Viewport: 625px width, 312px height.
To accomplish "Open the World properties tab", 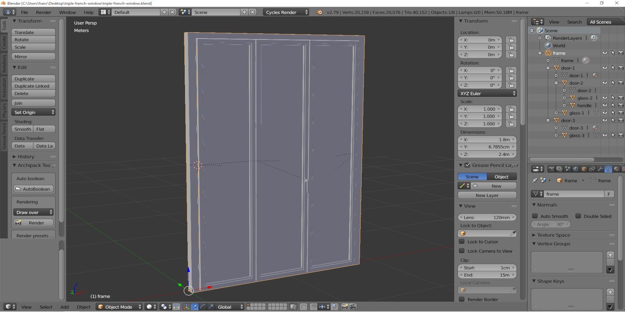I will tap(576, 169).
